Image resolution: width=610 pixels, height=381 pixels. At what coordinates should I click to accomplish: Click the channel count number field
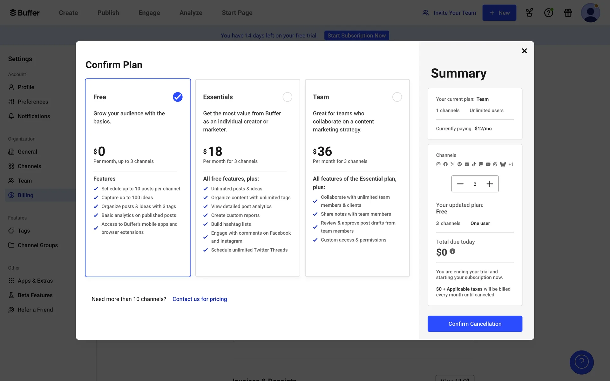[x=475, y=184]
